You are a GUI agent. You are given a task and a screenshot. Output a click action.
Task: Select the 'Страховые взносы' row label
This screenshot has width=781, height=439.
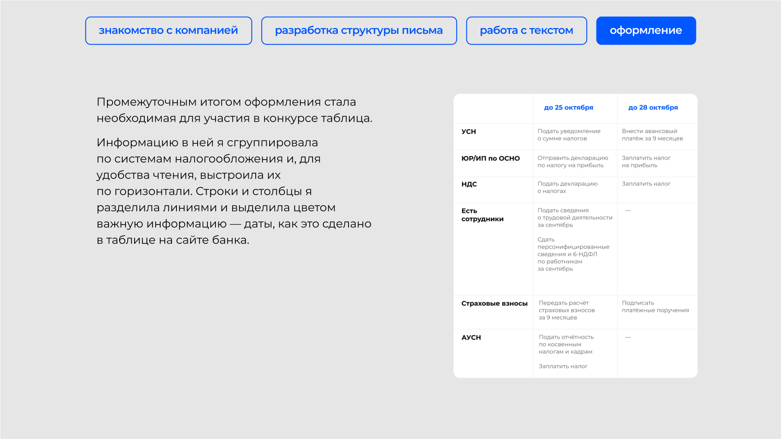pos(494,303)
